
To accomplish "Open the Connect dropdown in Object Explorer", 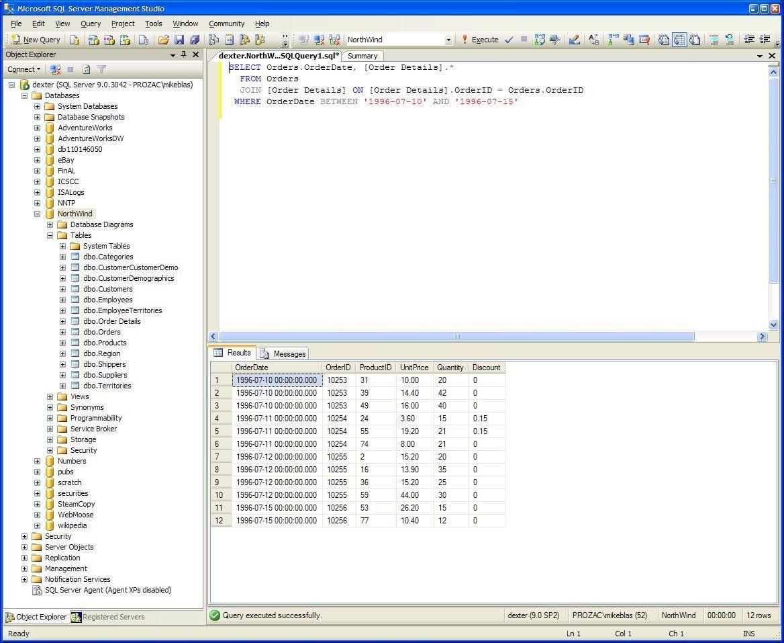I will tap(23, 70).
